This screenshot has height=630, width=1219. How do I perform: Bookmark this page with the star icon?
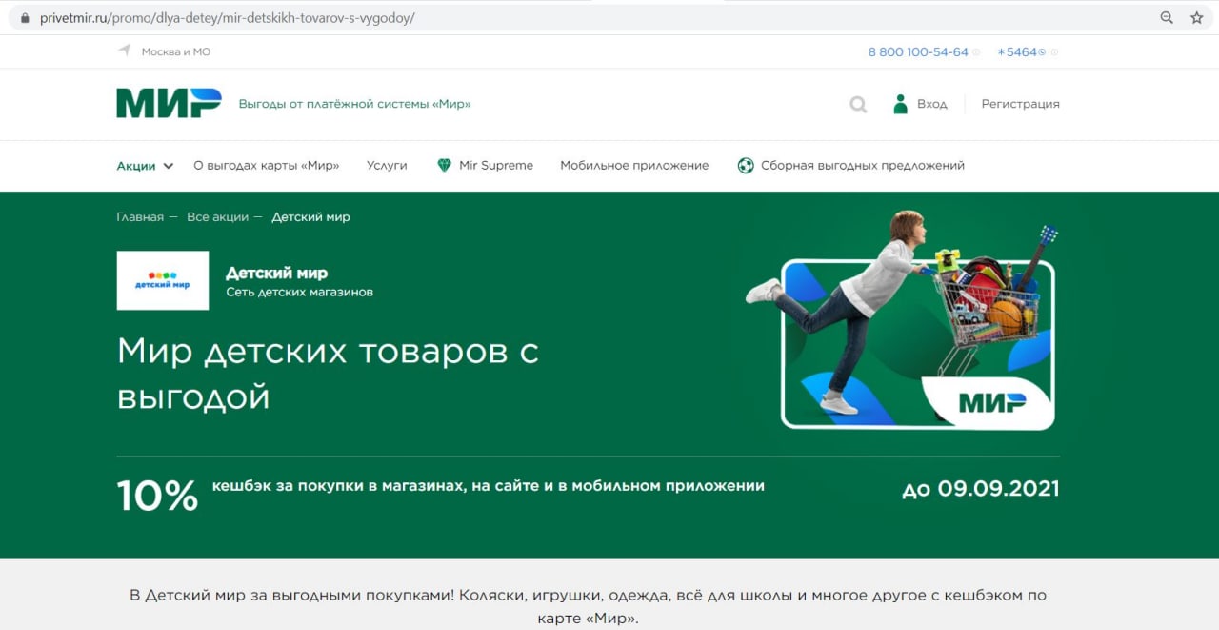click(x=1197, y=18)
